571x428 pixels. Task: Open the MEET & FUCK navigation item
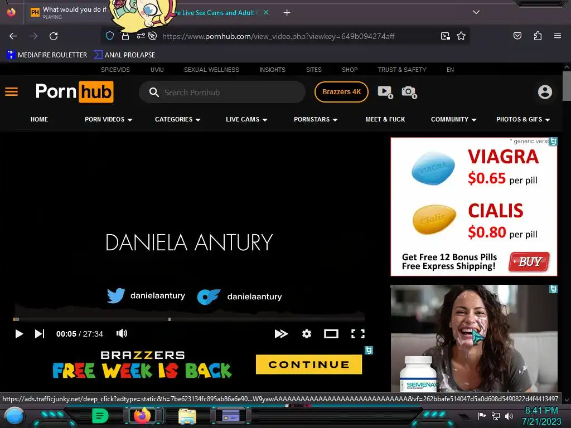pos(385,119)
